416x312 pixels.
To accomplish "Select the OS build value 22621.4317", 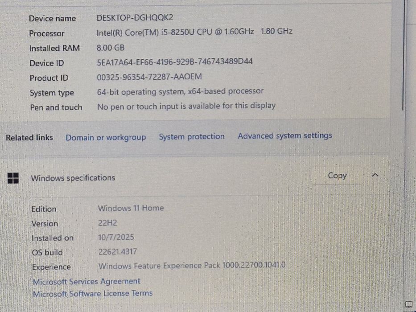I will (118, 251).
